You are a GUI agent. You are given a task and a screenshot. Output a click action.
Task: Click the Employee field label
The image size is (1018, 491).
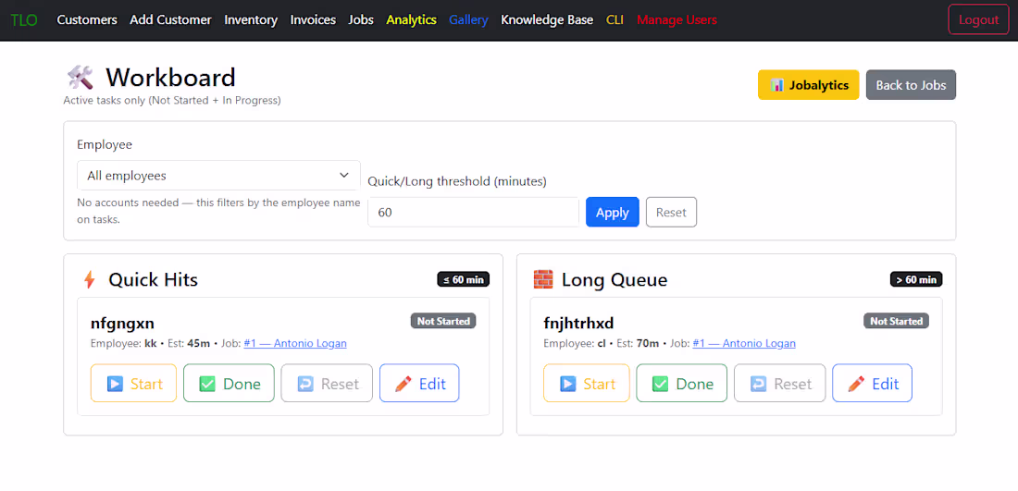105,144
